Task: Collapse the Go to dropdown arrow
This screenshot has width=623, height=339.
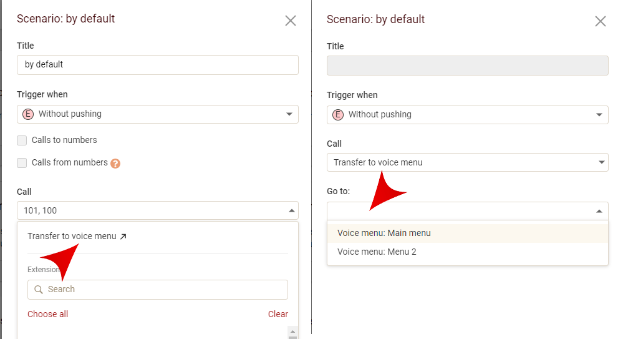Action: click(599, 211)
